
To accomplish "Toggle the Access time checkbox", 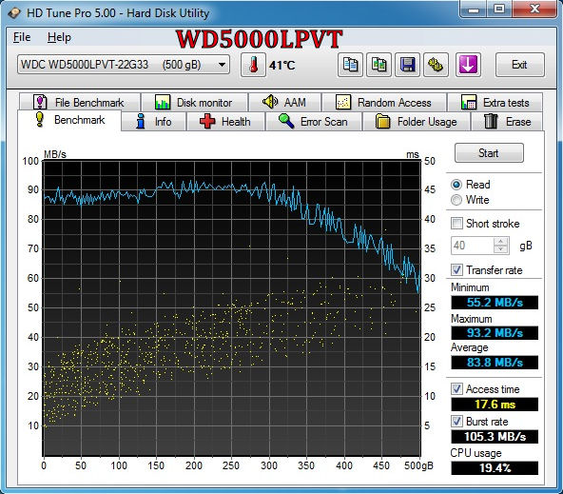I will [x=456, y=389].
